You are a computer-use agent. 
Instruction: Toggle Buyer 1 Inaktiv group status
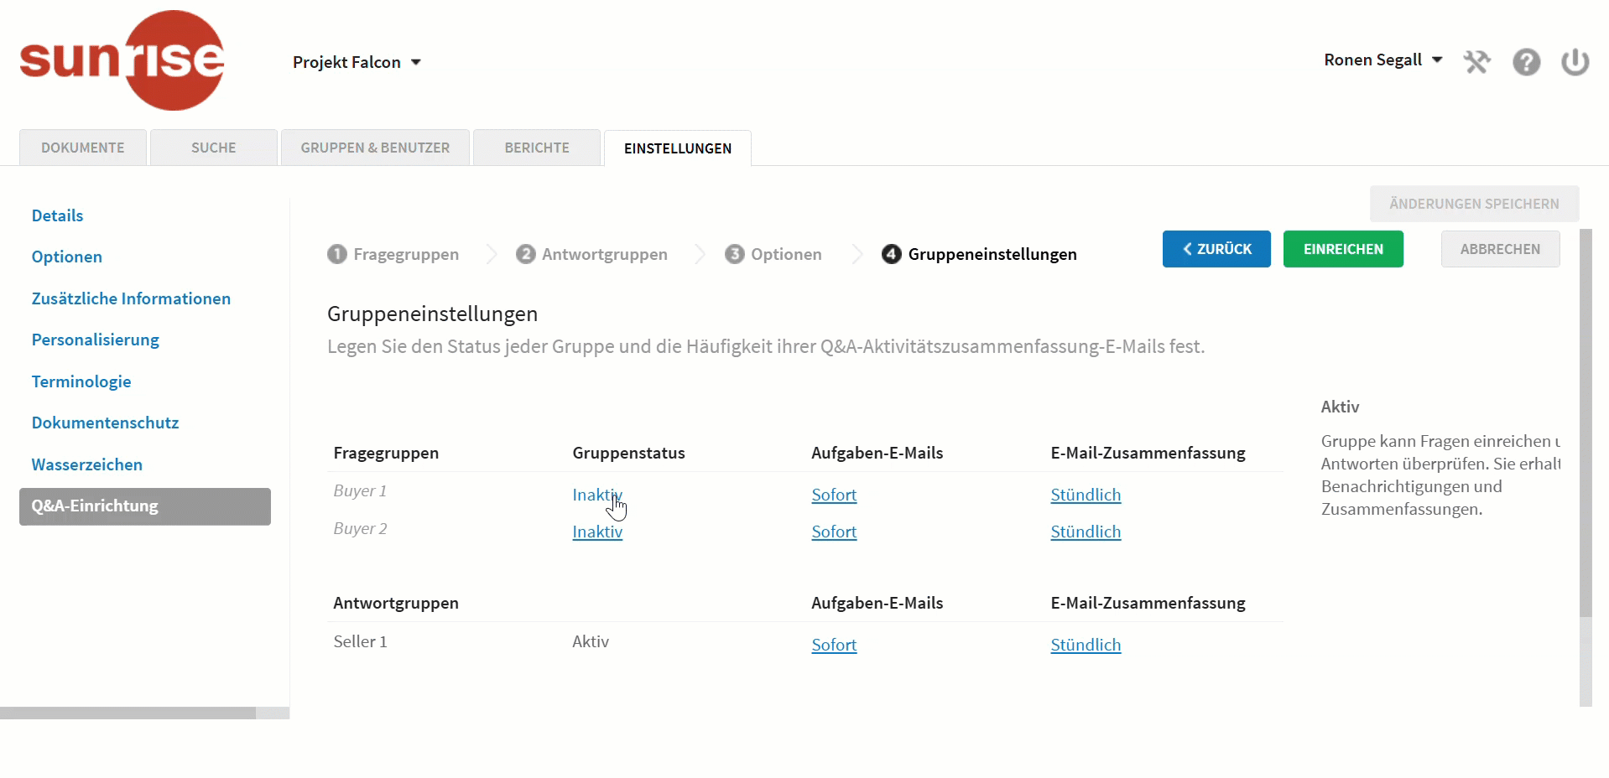pos(597,495)
